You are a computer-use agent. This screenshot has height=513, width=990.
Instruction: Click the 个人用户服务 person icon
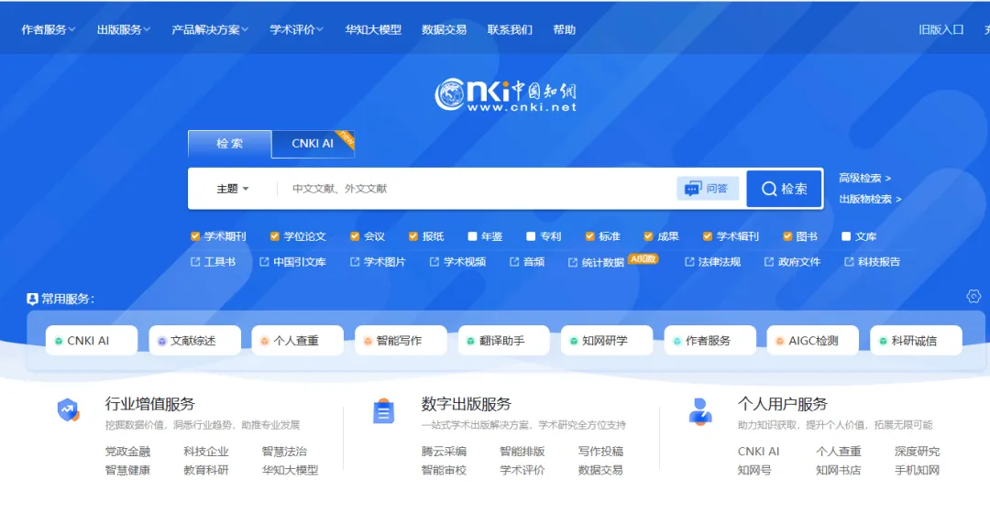pyautogui.click(x=700, y=411)
